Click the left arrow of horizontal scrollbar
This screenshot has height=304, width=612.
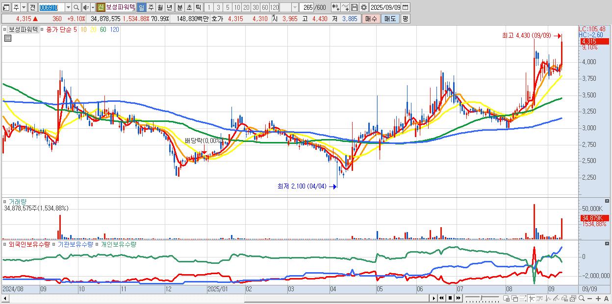click(5, 298)
